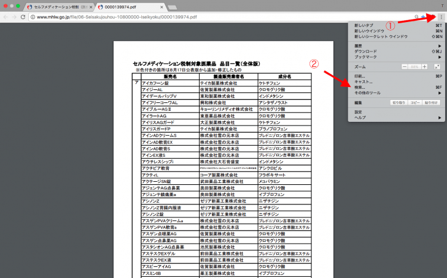447x278 pixels.
Task: Click the コピー button
Action: pyautogui.click(x=415, y=103)
